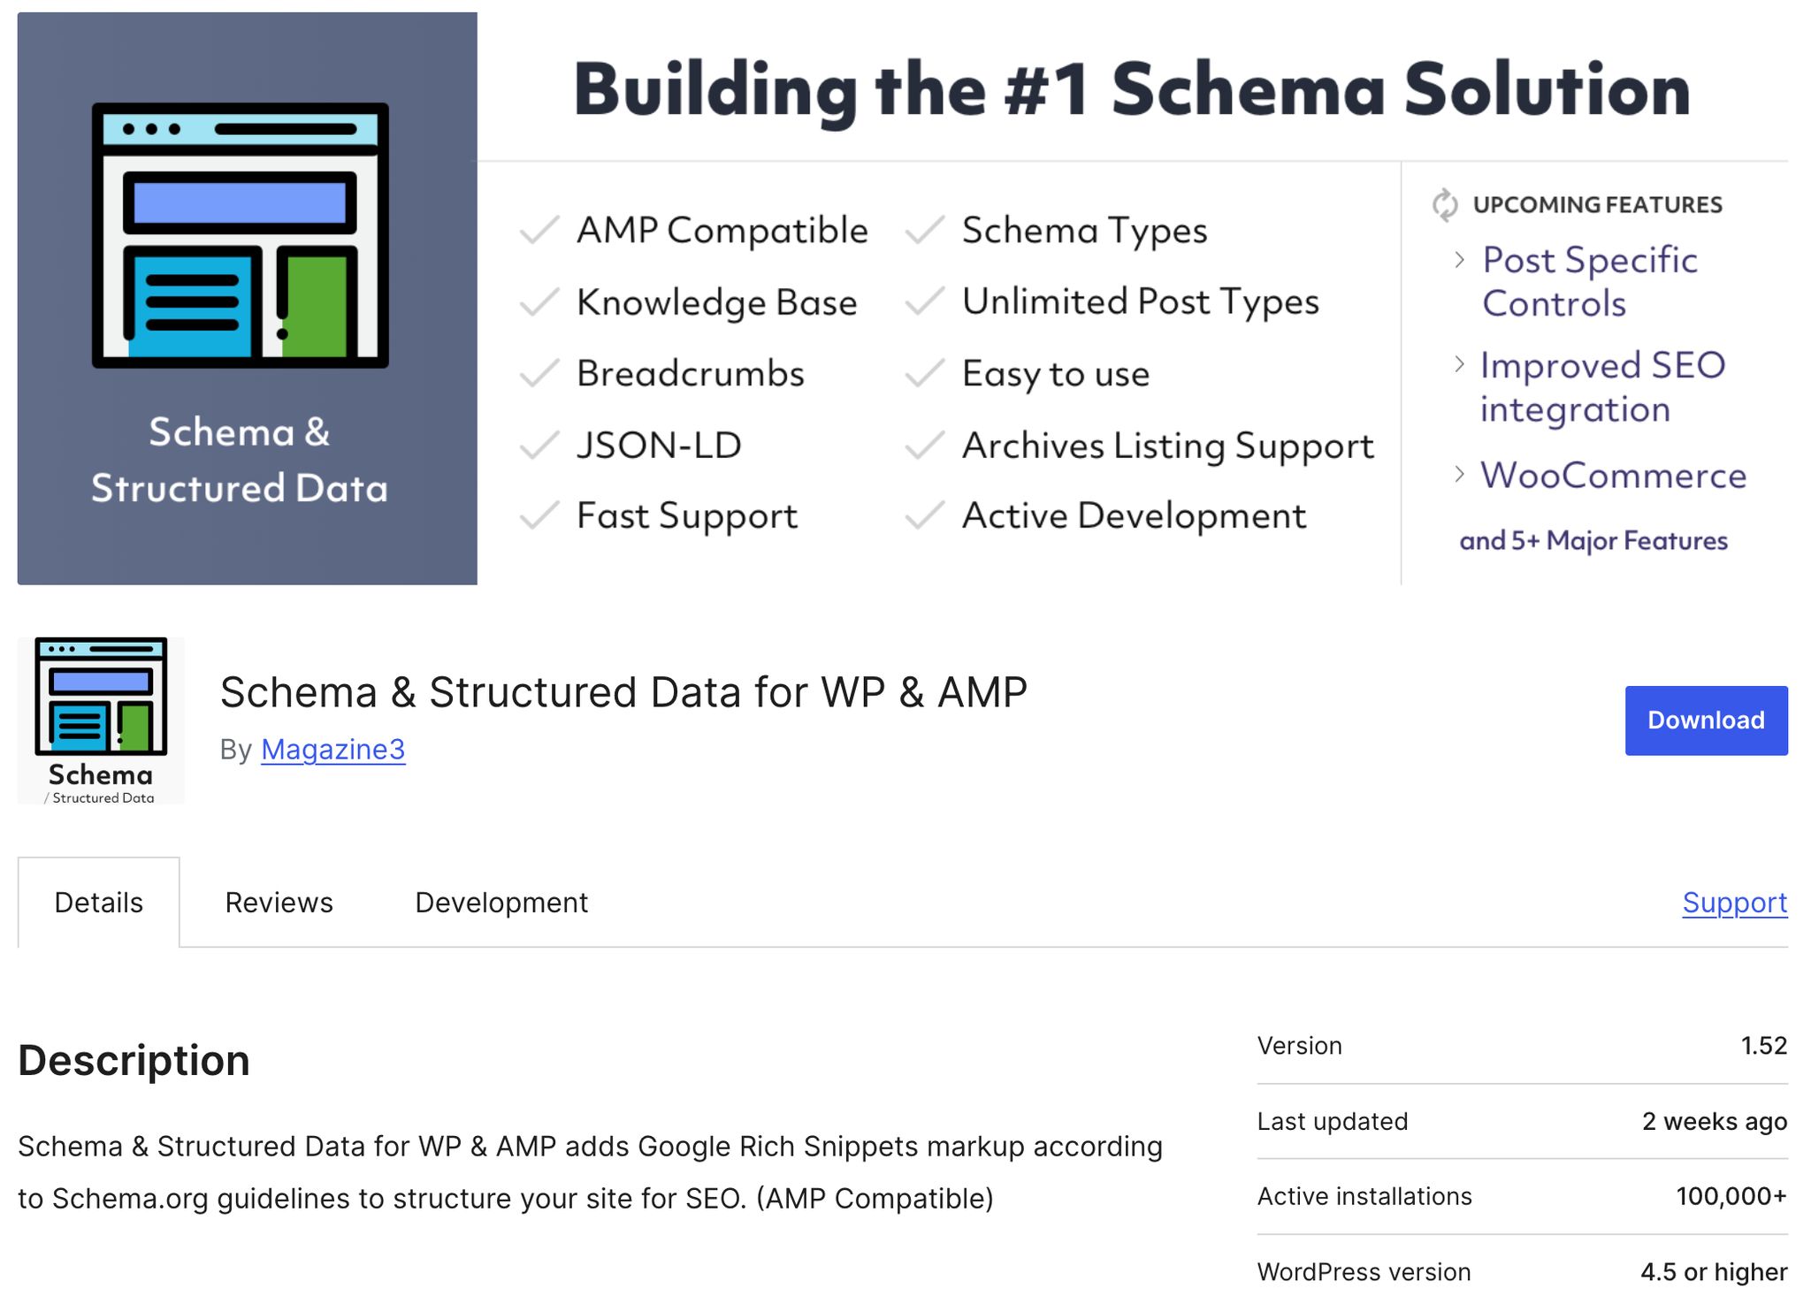This screenshot has width=1811, height=1304.
Task: Click the checkmark beside AMP Compatible
Action: click(539, 230)
